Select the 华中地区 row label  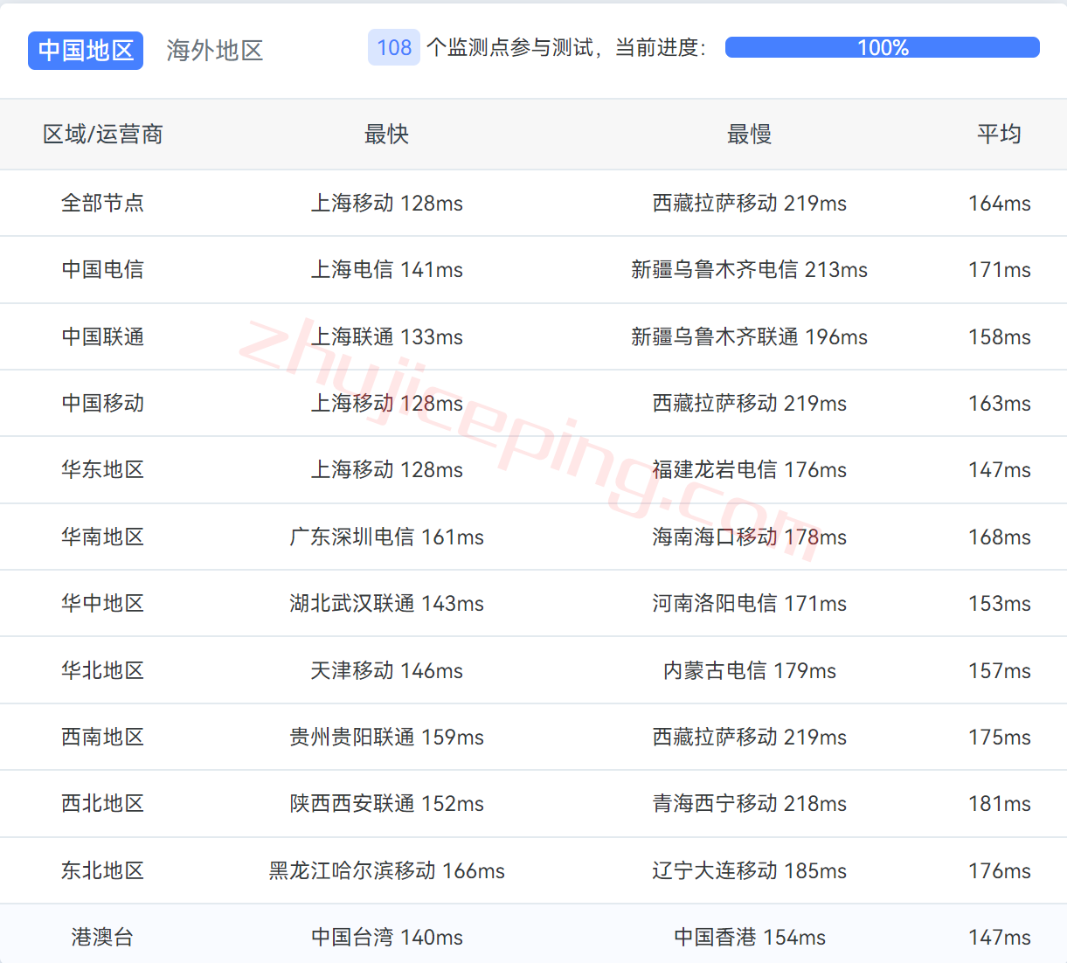pos(103,603)
